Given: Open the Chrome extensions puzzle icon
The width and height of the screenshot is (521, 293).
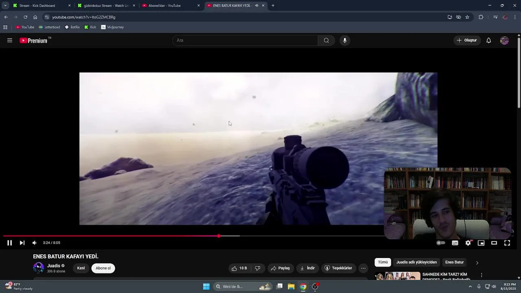Looking at the screenshot, I should click(481, 17).
